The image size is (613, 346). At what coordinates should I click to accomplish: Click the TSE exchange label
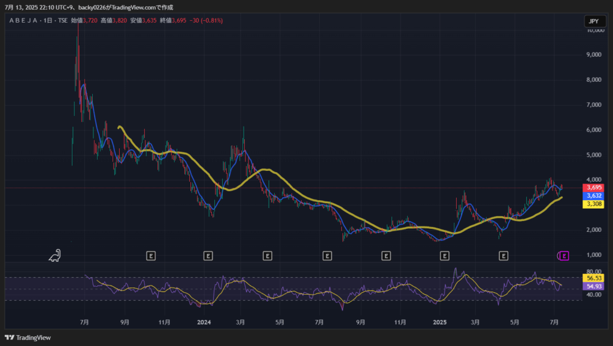point(62,20)
